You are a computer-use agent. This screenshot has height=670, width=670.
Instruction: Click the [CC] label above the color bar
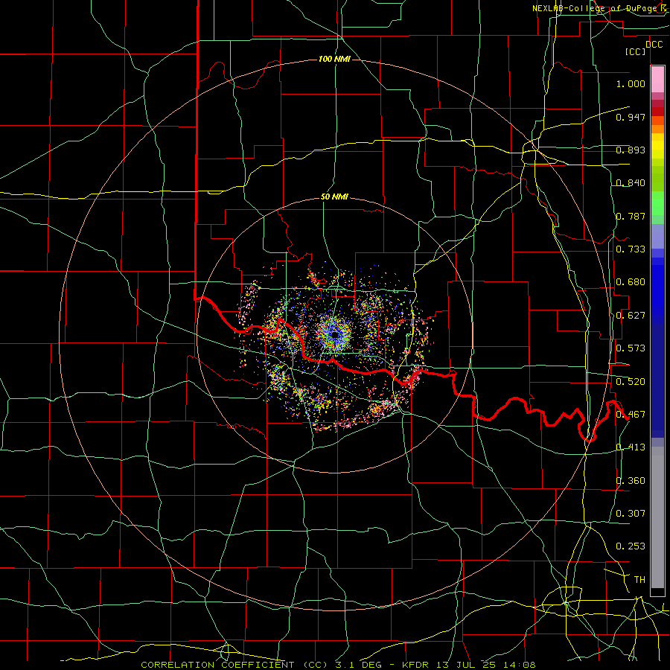pyautogui.click(x=636, y=51)
